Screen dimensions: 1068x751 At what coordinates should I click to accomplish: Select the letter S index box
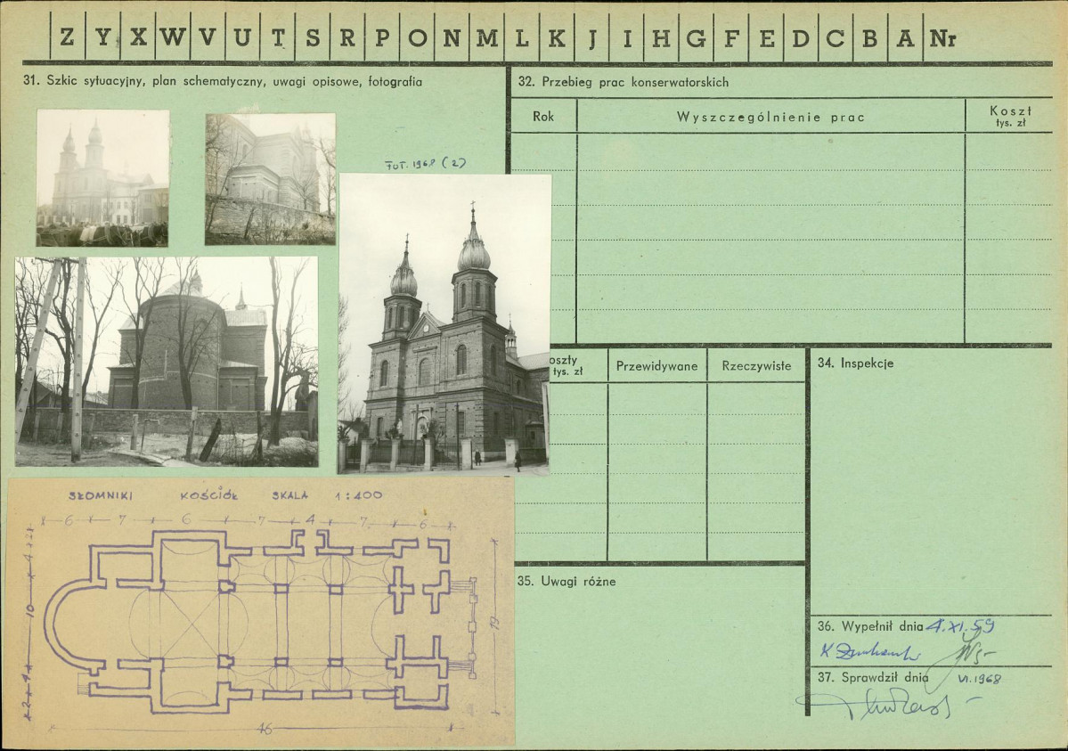[313, 37]
